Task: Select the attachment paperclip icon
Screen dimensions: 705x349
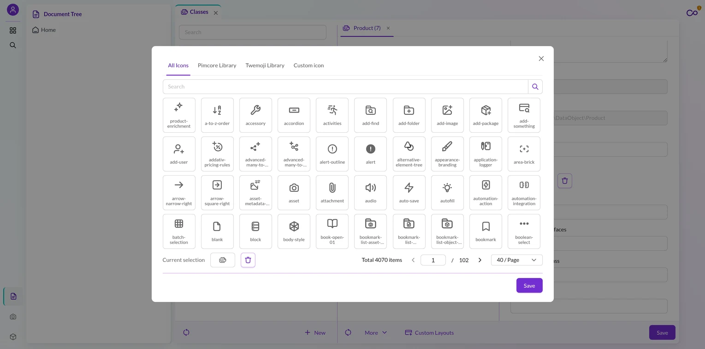Action: click(332, 192)
